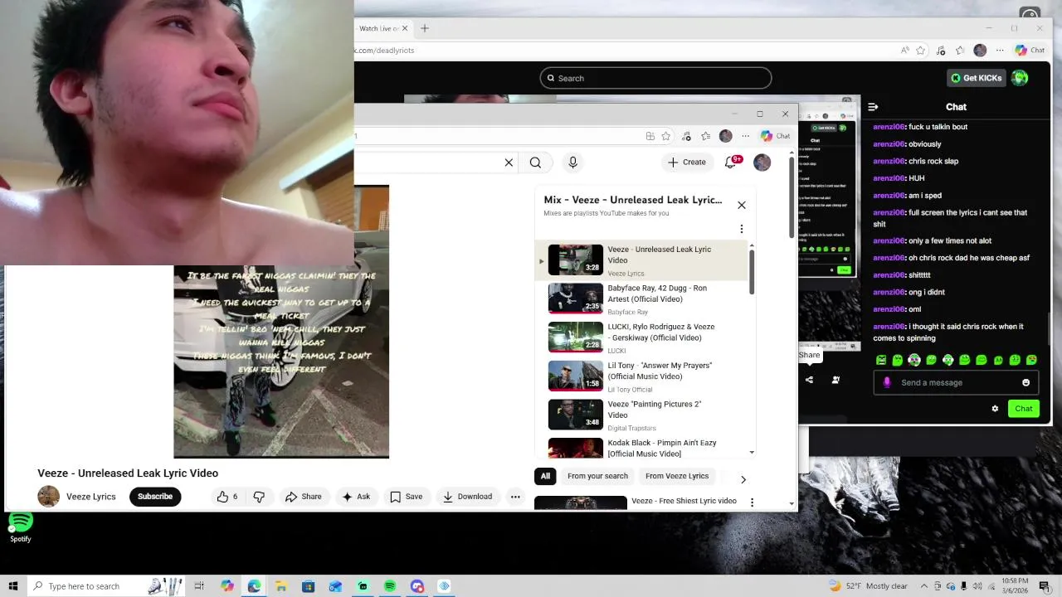Click the Get KICKs button
Viewport: 1062px width, 597px height.
(x=977, y=78)
